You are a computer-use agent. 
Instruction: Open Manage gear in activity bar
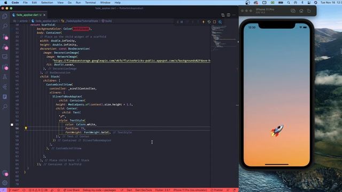click(5, 183)
